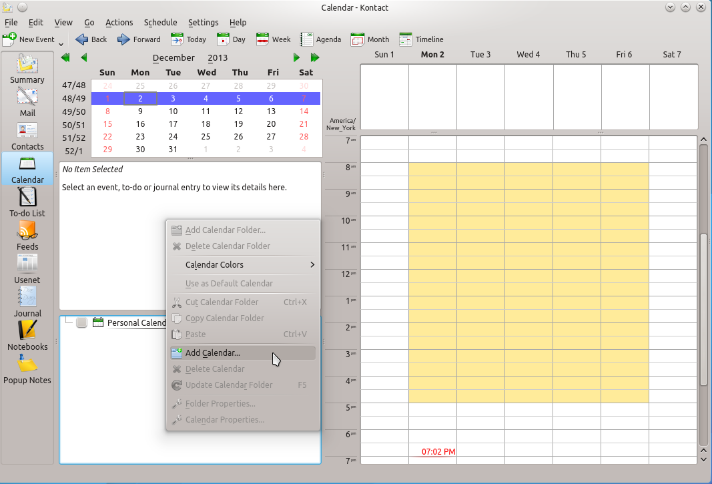Open the Actions menu
This screenshot has height=484, width=712.
pyautogui.click(x=119, y=22)
